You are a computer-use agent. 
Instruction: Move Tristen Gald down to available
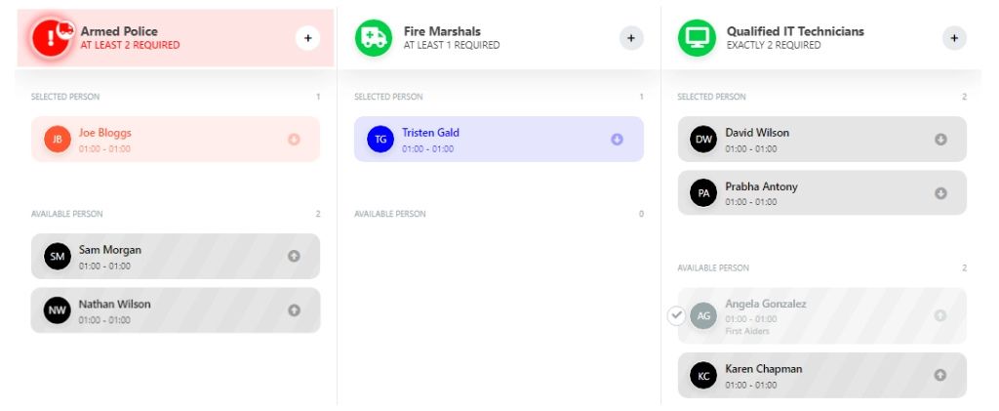pyautogui.click(x=617, y=140)
